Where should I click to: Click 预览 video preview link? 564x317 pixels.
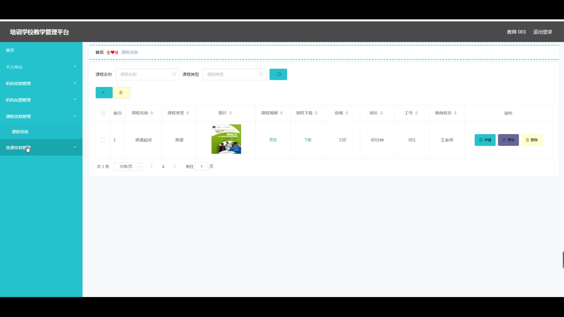coord(273,140)
